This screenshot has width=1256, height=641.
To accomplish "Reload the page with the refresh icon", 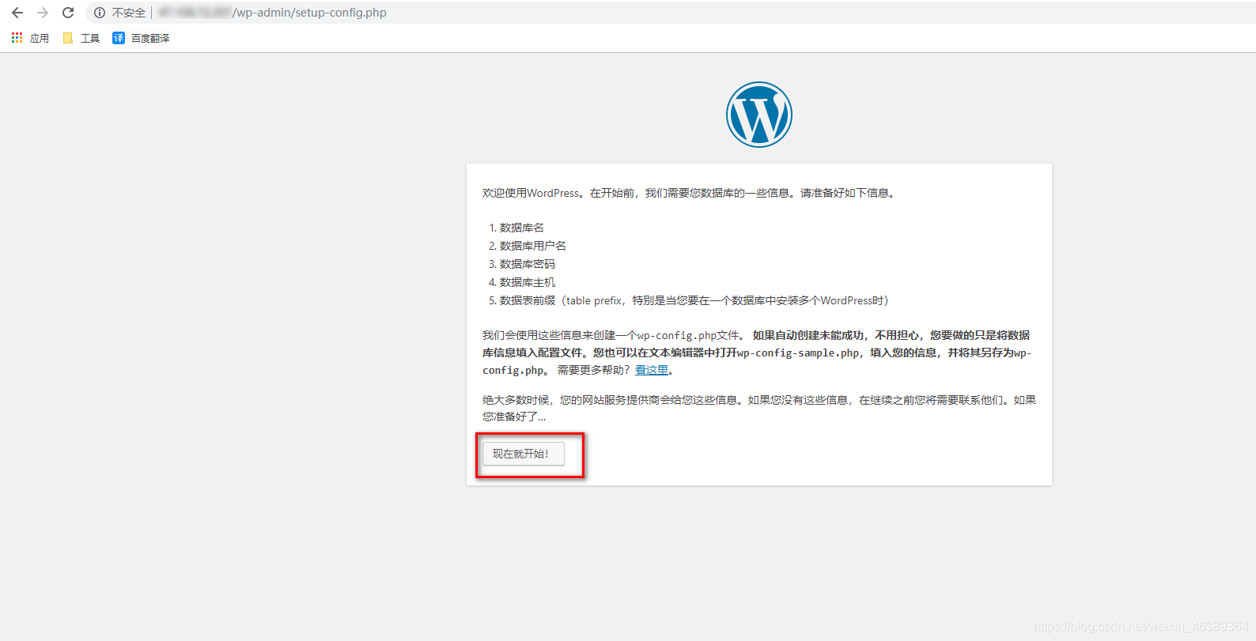I will click(x=68, y=13).
